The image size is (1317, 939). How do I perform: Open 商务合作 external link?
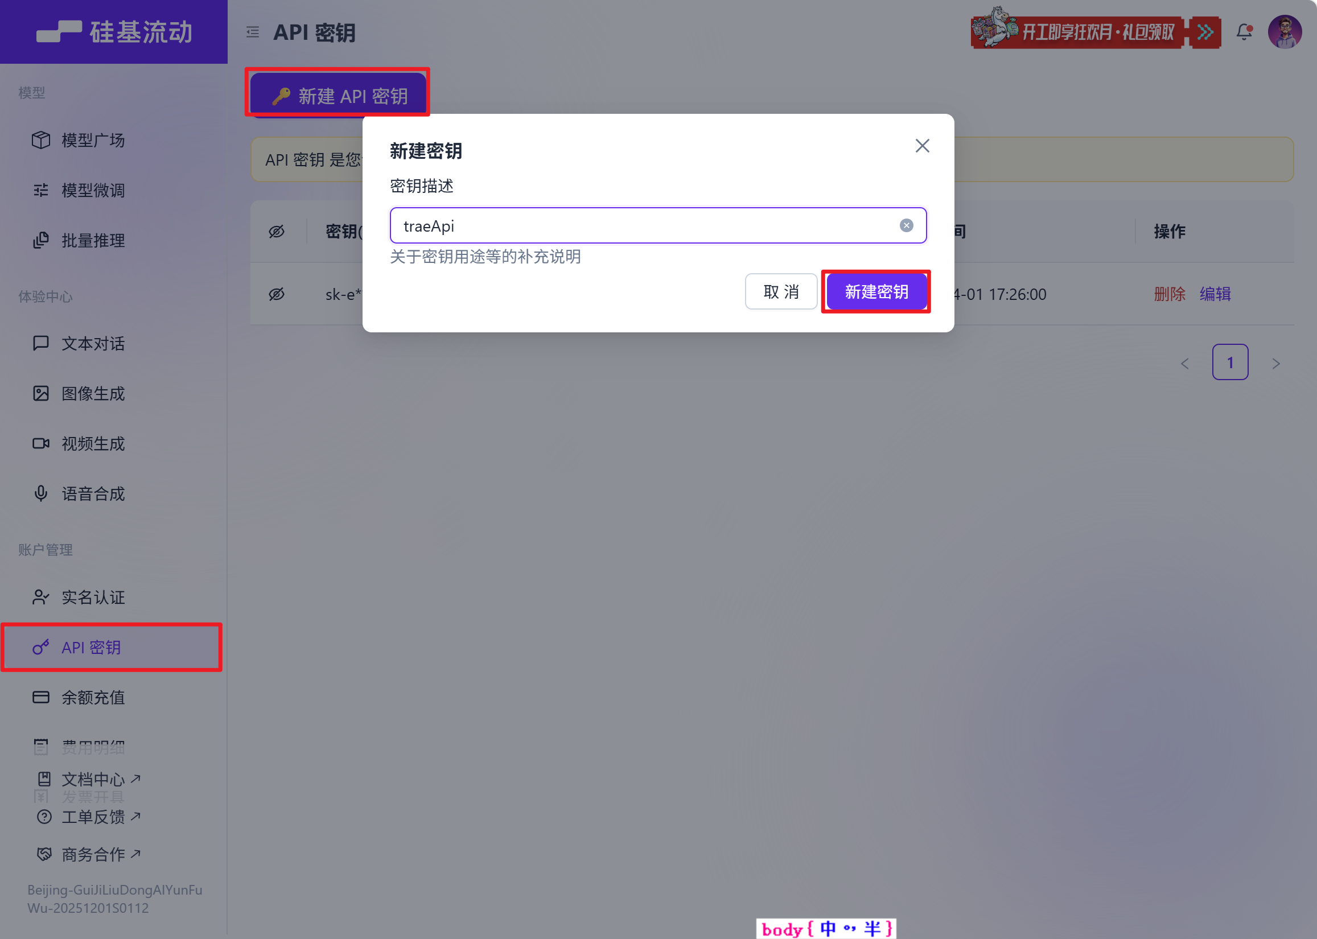[x=88, y=854]
